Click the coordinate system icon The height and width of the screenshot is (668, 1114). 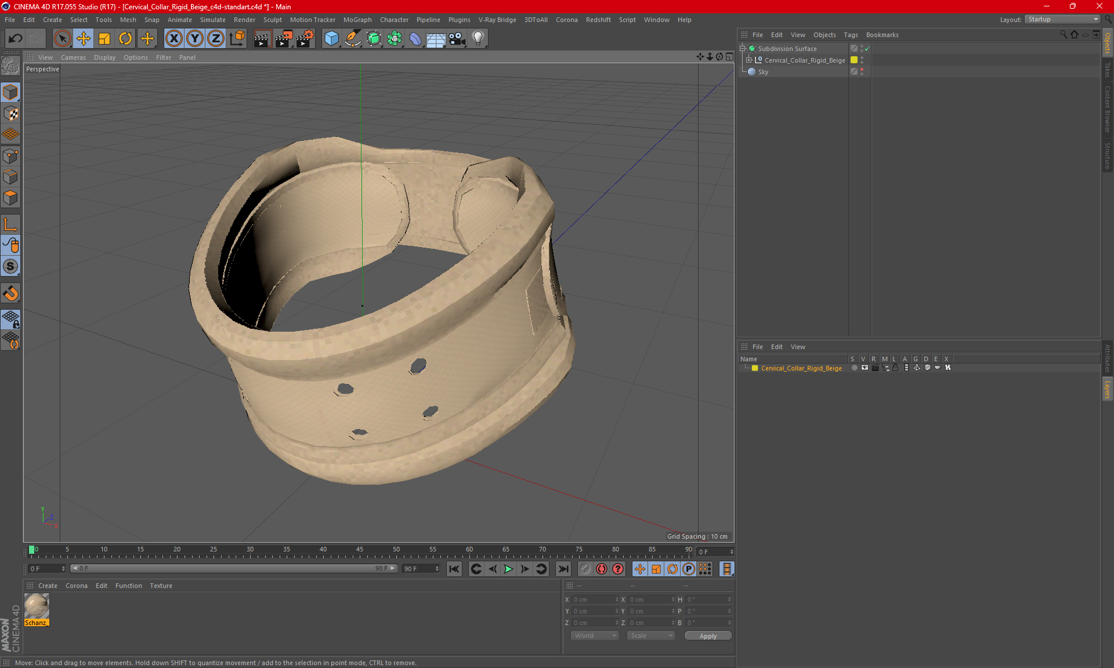(237, 38)
